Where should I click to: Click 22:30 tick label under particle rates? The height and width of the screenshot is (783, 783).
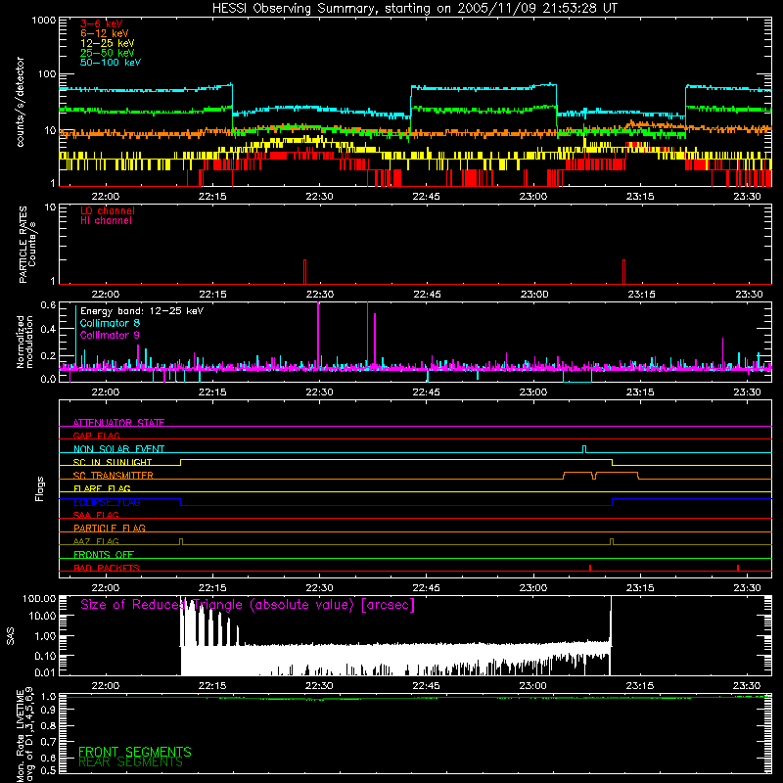(x=320, y=295)
